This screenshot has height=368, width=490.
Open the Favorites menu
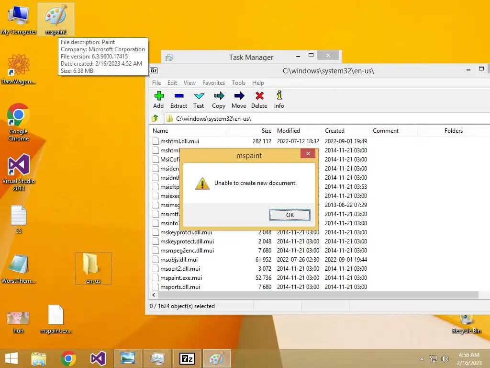[x=214, y=82]
